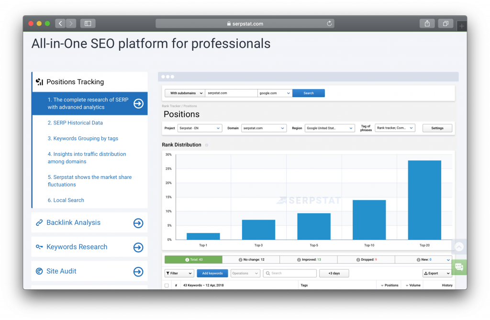This screenshot has width=490, height=320.
Task: Click info icon beside Total: 43
Action: pos(187,260)
